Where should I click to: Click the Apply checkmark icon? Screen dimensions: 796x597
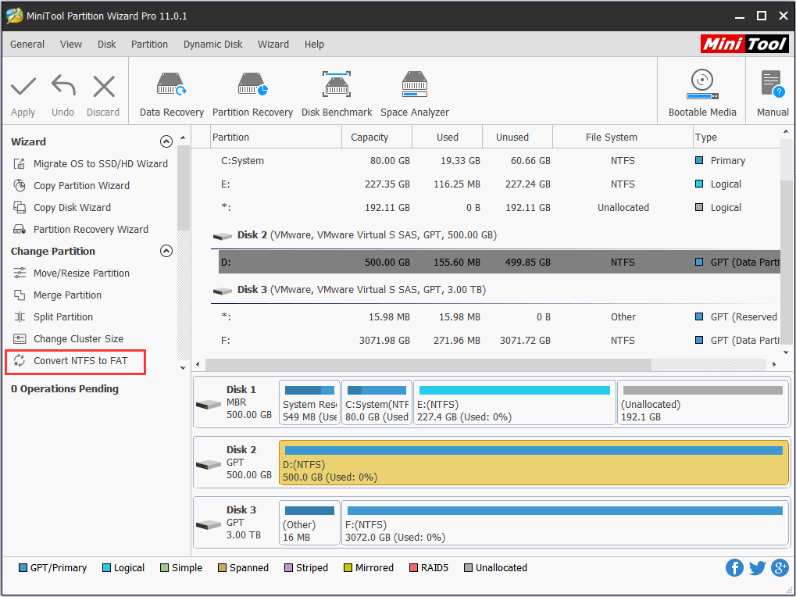coord(23,86)
